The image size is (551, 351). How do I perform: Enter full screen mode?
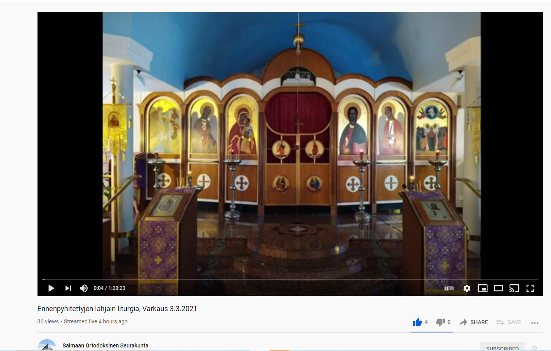530,288
